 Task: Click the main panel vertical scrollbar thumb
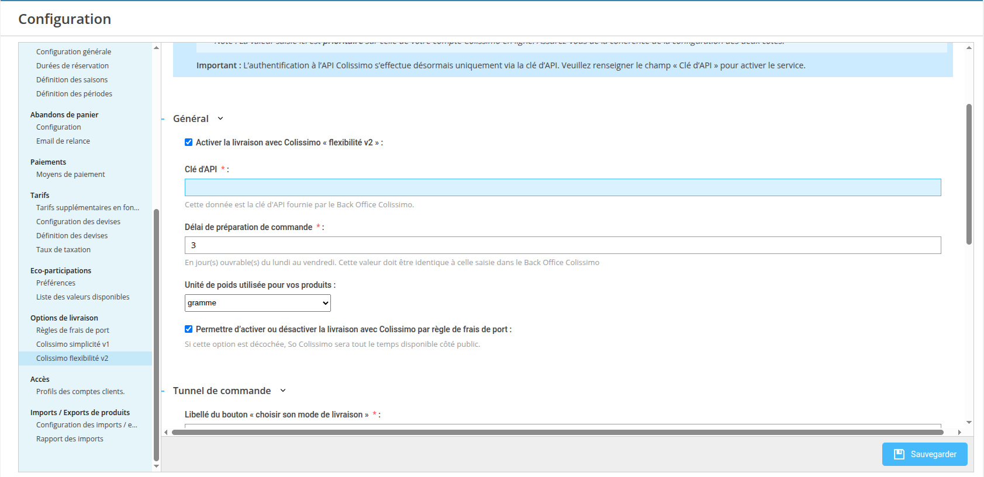point(969,174)
